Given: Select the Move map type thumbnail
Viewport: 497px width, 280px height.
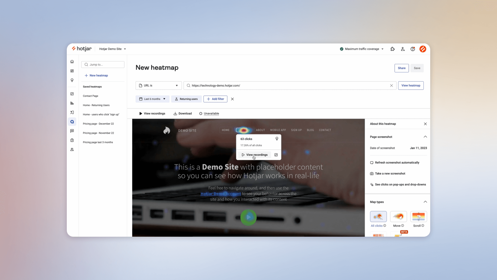Looking at the screenshot, I should 398,216.
